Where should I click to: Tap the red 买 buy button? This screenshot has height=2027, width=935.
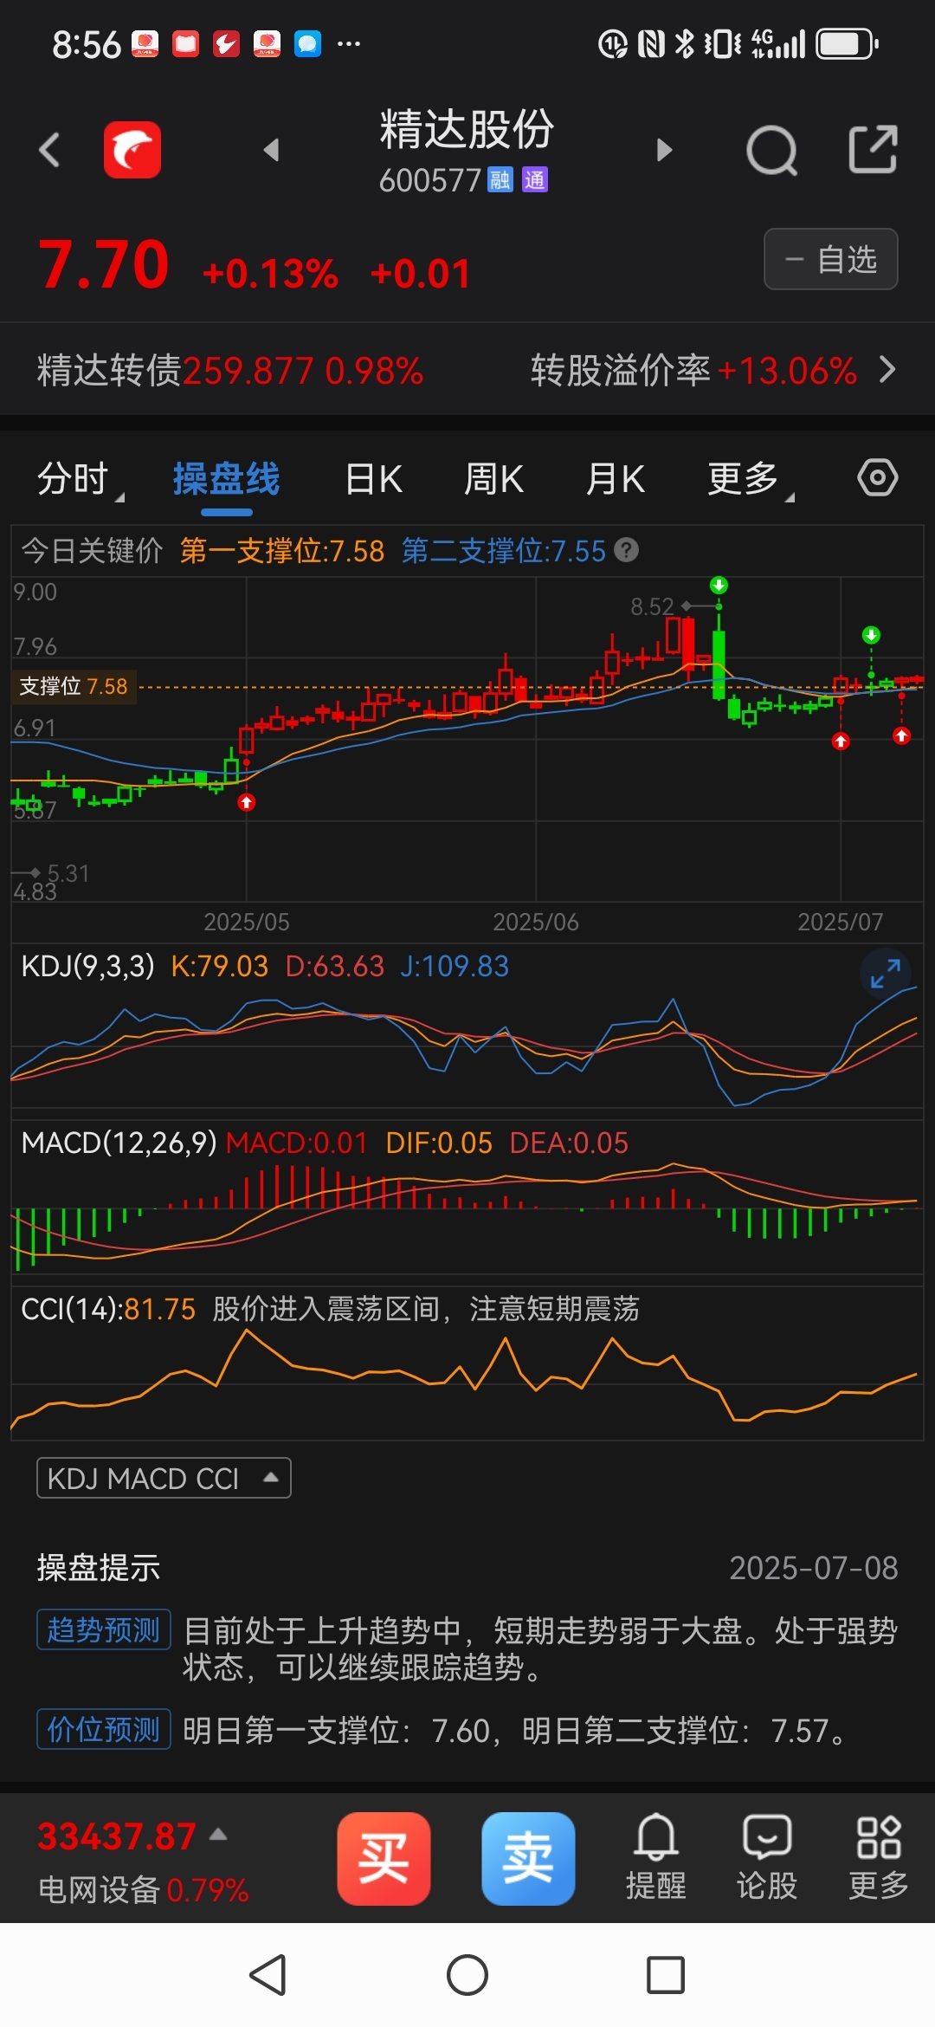click(x=384, y=1859)
